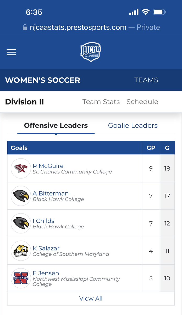Screen dimensions: 182x315
Task: Open A Bitterman player profile
Action: tap(51, 193)
